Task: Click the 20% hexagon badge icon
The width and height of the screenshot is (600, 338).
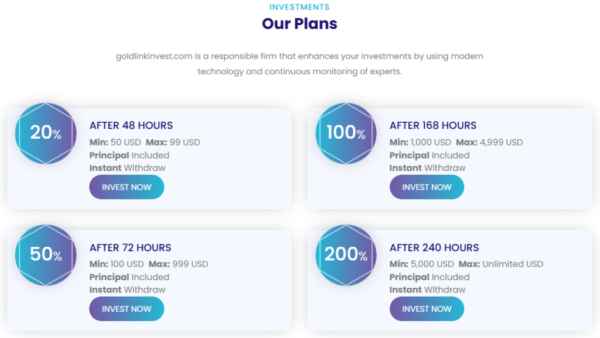Action: pyautogui.click(x=46, y=133)
